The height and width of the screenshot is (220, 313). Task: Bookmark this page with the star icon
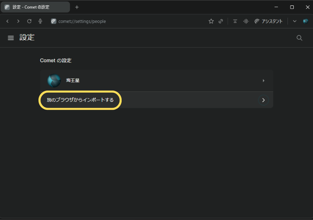tap(211, 21)
